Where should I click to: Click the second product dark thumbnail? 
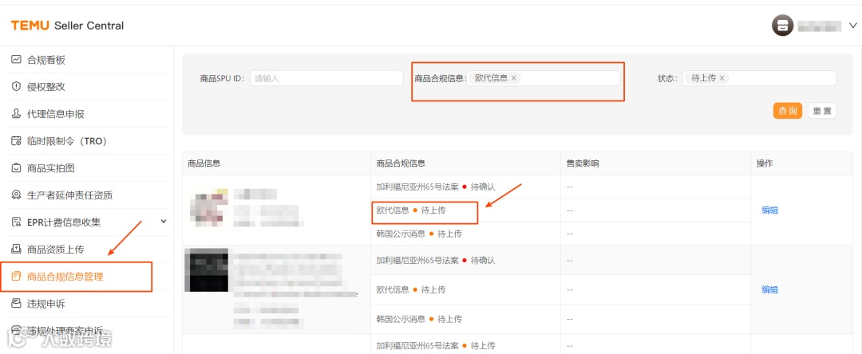coord(206,269)
